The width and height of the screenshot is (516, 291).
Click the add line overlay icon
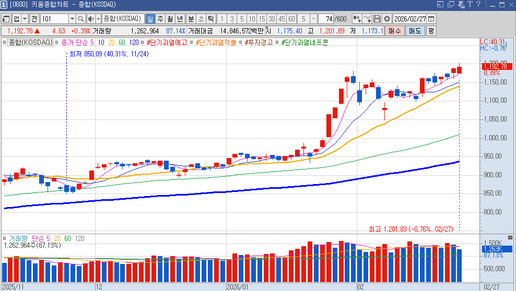click(368, 19)
